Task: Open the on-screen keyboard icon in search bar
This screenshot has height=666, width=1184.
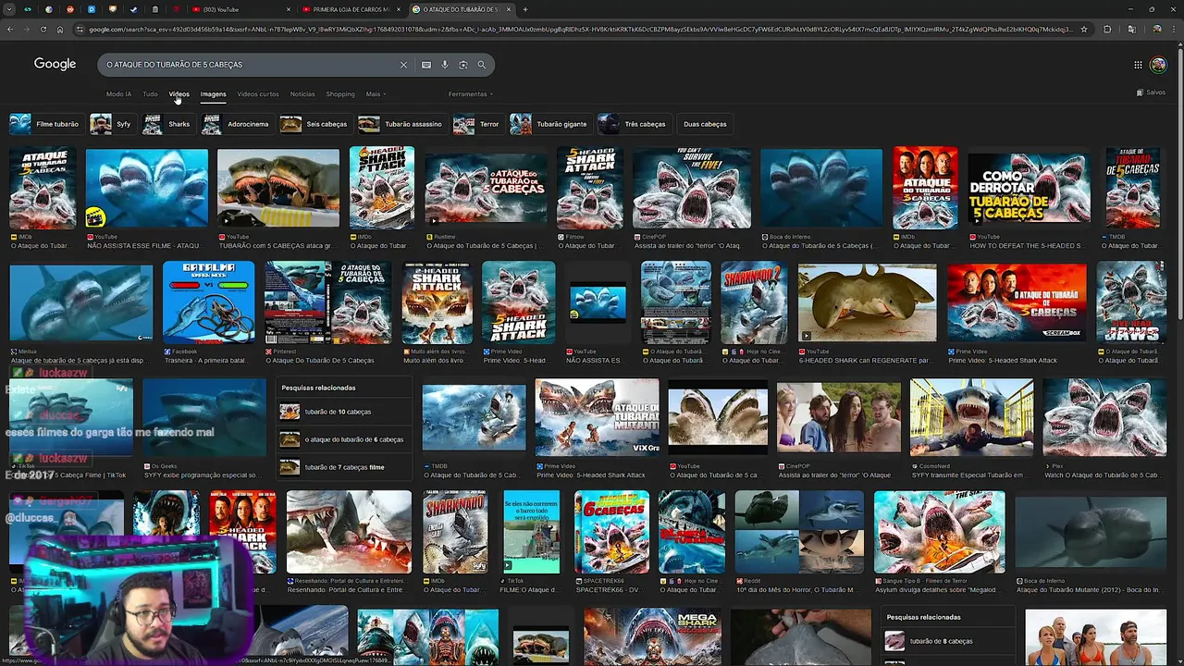Action: coord(425,65)
